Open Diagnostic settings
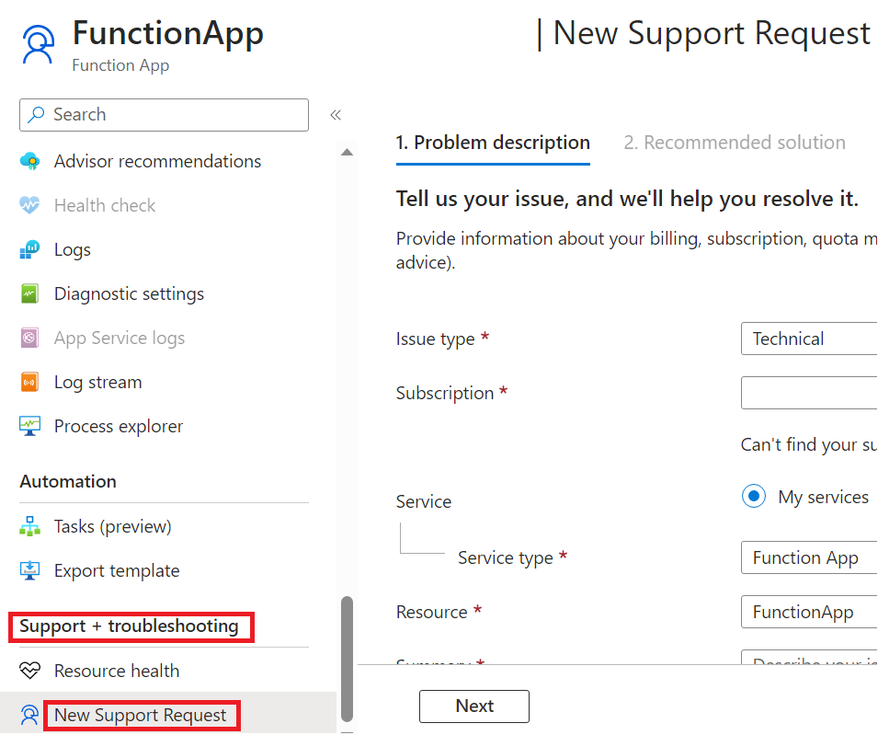The image size is (878, 735). [x=129, y=293]
